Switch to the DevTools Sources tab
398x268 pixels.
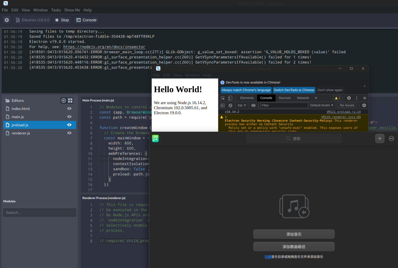[284, 98]
